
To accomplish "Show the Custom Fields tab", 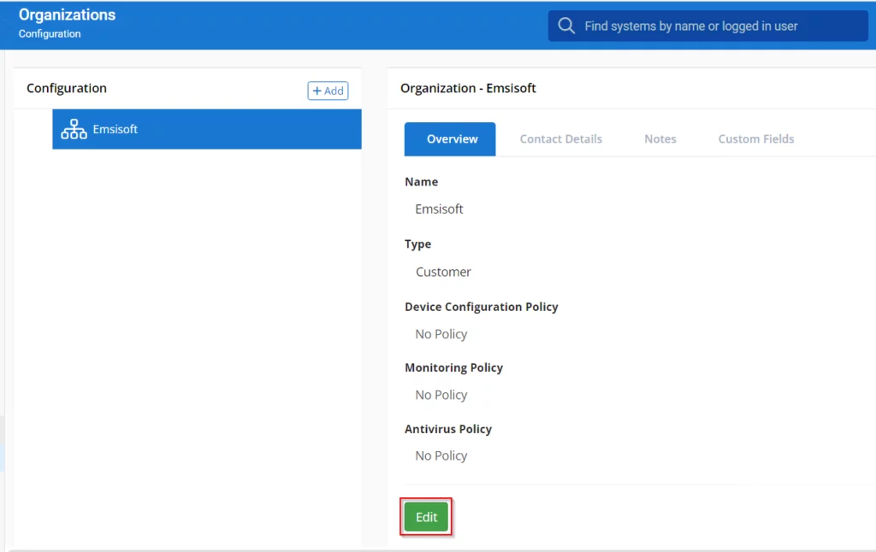I will [755, 139].
